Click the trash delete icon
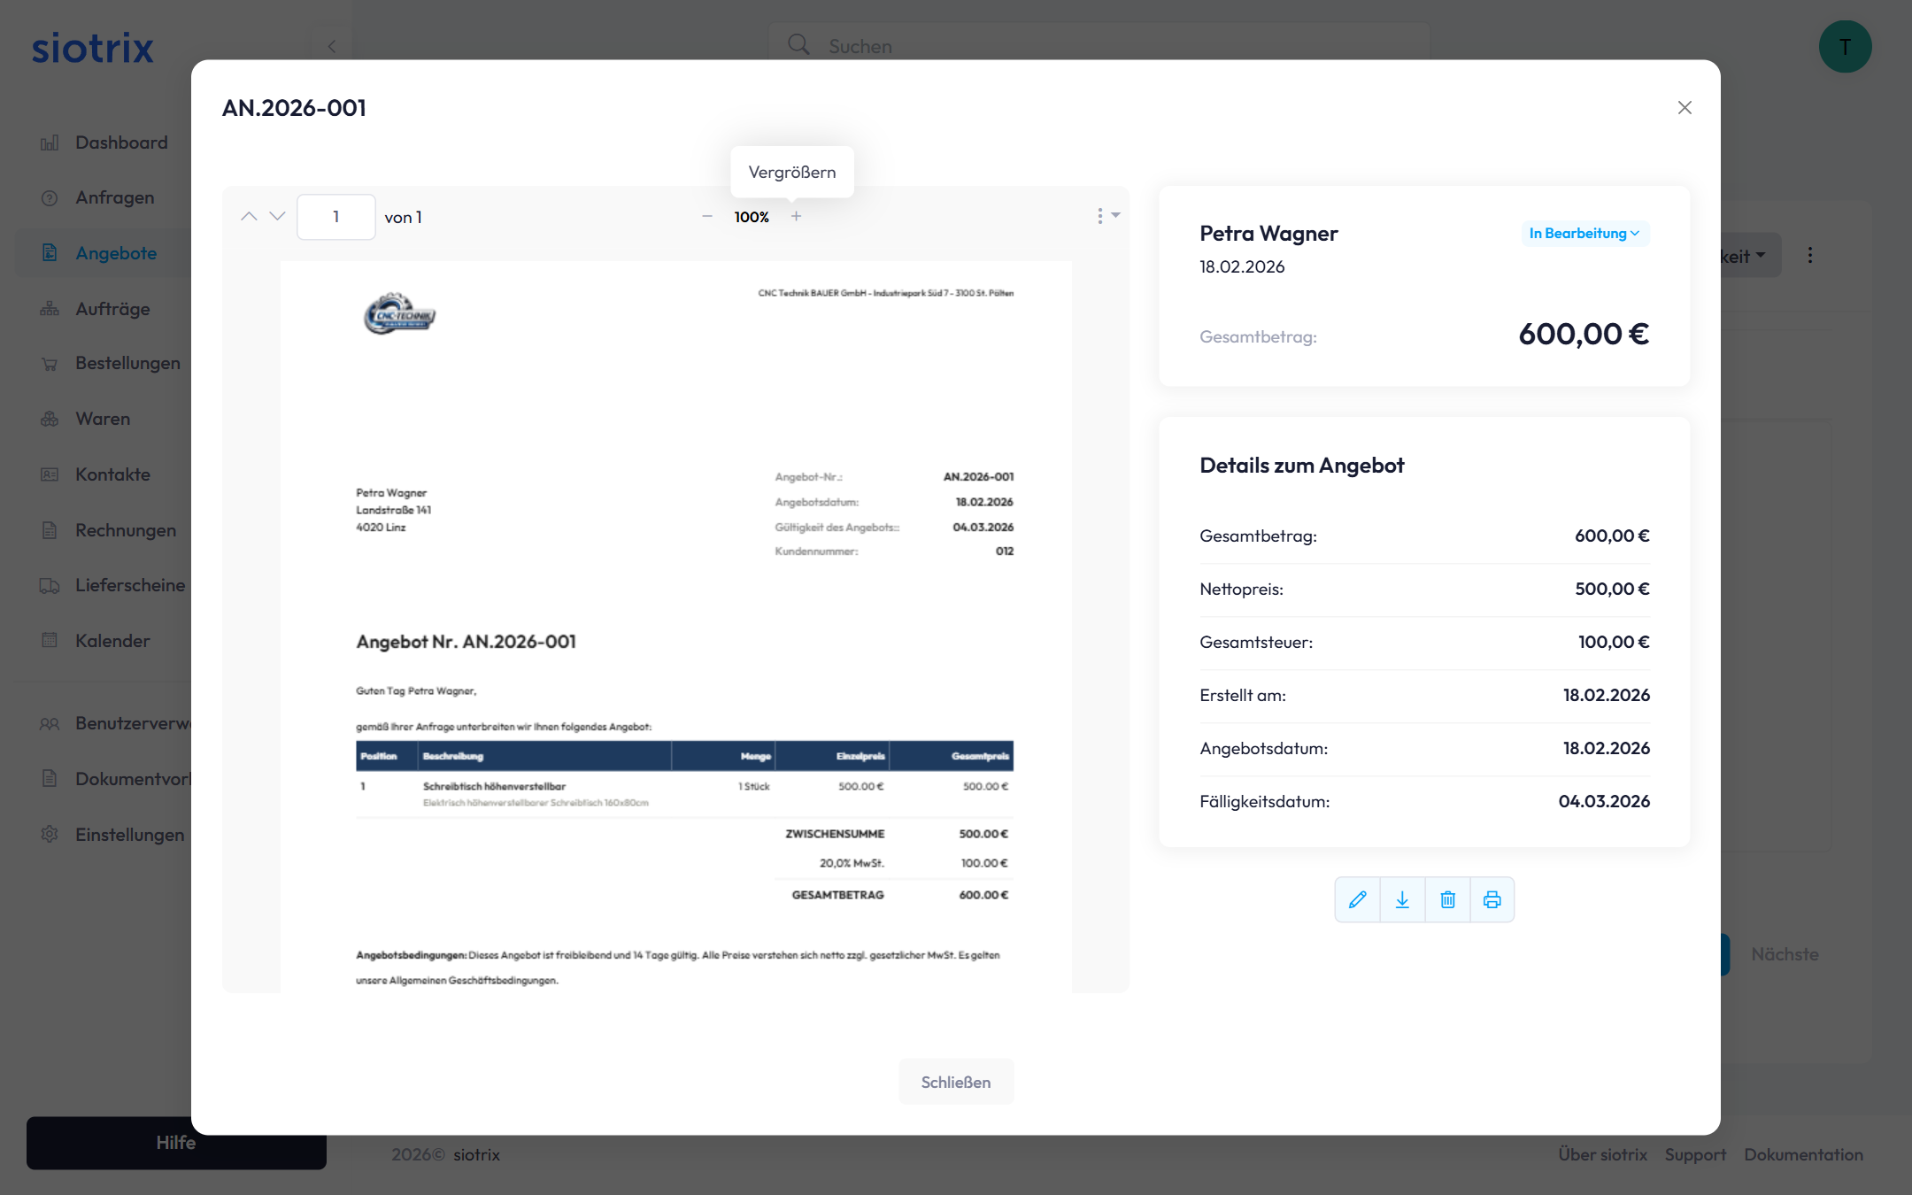The width and height of the screenshot is (1912, 1195). coord(1447,899)
